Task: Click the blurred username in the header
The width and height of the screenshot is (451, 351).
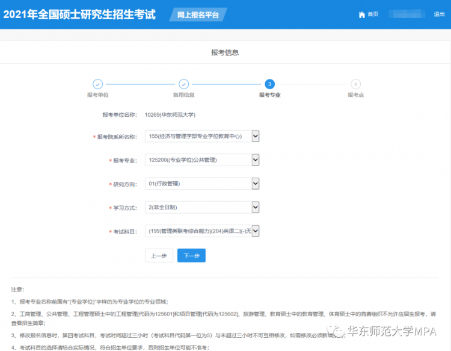Action: pos(406,14)
